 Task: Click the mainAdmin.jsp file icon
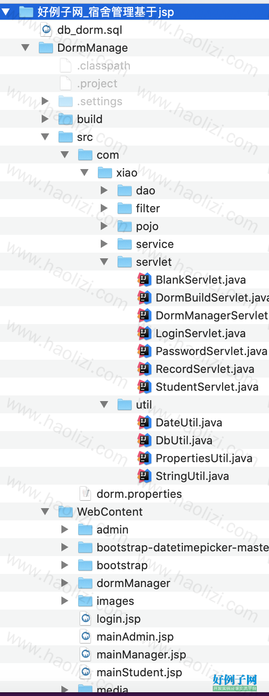click(85, 637)
